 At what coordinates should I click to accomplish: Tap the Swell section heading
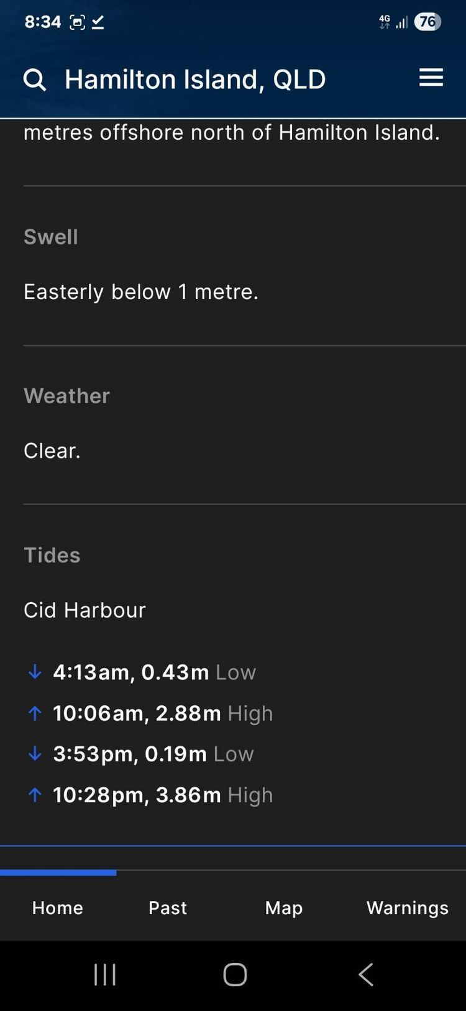51,237
